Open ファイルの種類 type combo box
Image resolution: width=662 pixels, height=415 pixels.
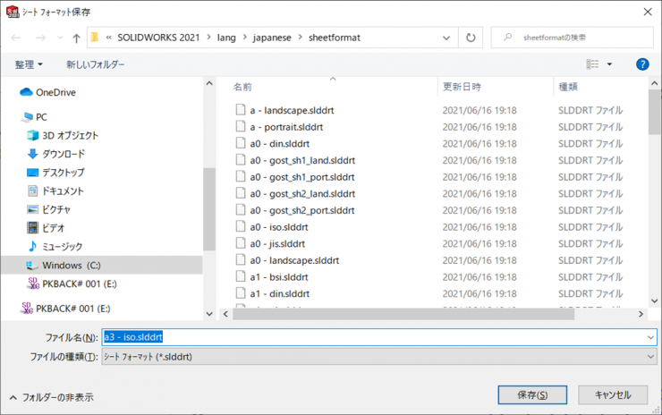click(379, 357)
